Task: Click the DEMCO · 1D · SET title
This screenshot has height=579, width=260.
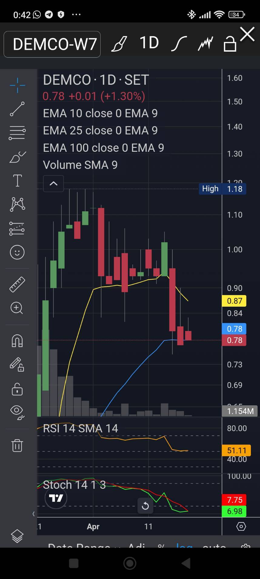Action: [96, 80]
